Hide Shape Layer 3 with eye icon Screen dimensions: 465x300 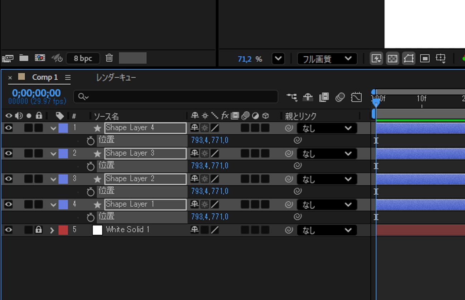pyautogui.click(x=8, y=153)
